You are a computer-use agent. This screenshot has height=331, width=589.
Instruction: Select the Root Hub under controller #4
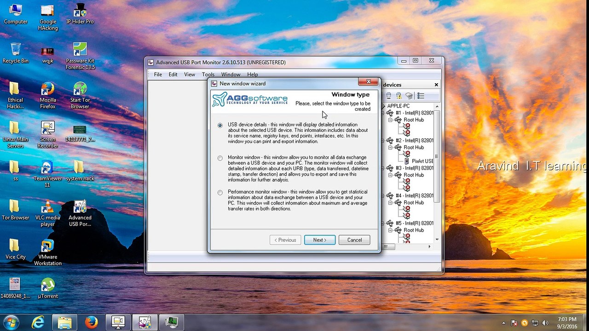414,203
